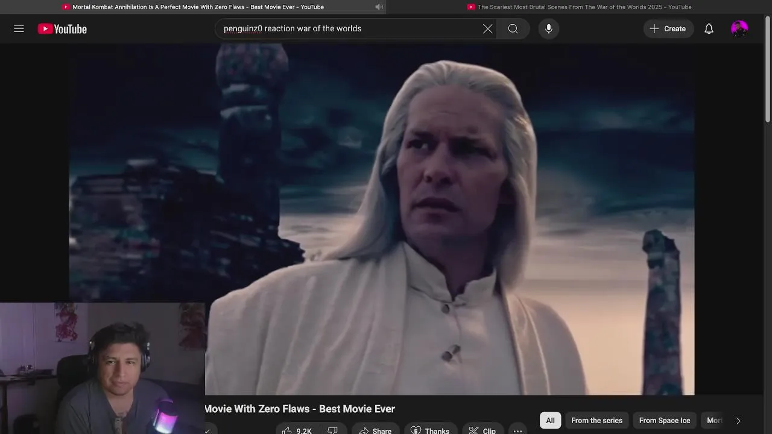Go to YouTube home via logo

click(62, 29)
